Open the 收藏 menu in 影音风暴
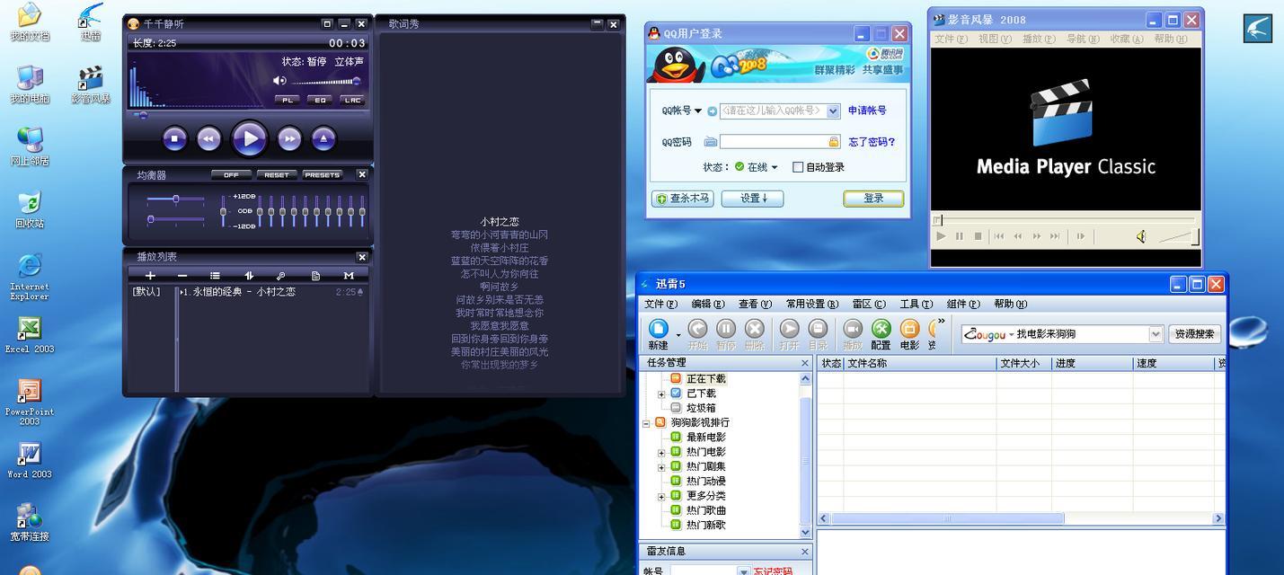Image resolution: width=1284 pixels, height=575 pixels. tap(1126, 39)
